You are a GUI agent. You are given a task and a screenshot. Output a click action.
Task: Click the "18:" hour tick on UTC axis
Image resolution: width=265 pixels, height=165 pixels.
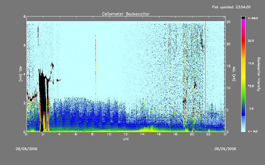[x=176, y=134]
